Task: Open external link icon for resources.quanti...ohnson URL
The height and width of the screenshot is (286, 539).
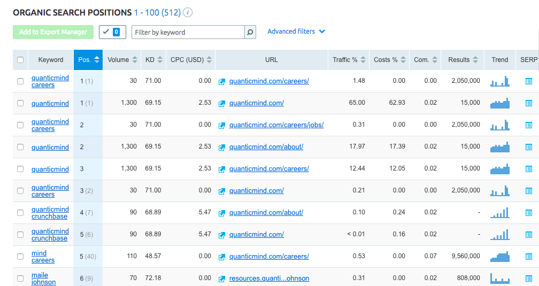Action: coord(222,279)
